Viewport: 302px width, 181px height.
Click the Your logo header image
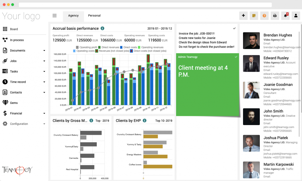click(21, 16)
